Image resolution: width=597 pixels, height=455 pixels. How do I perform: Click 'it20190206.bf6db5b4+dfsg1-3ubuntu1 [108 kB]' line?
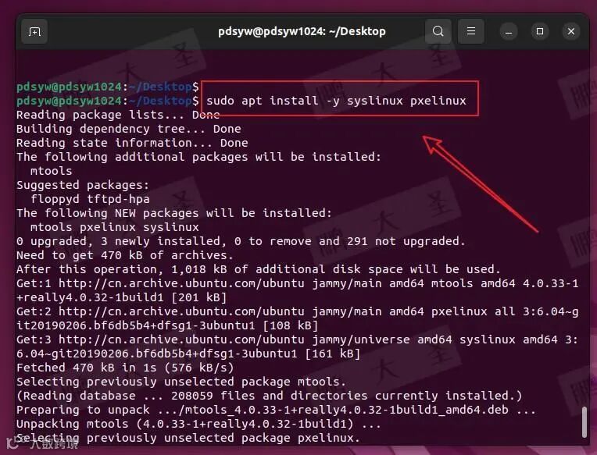pos(167,325)
